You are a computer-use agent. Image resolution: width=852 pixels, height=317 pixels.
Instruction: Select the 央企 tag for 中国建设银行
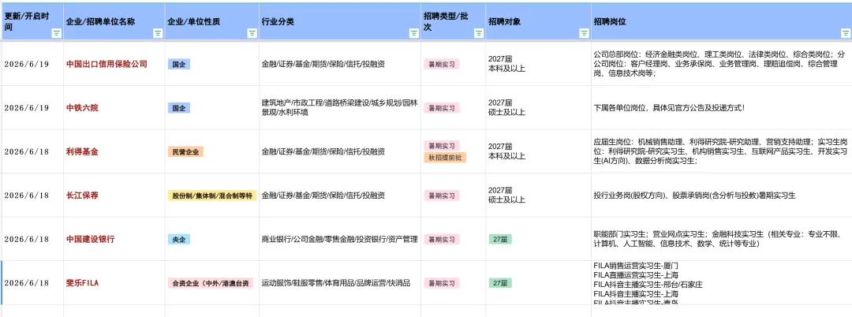tap(179, 240)
